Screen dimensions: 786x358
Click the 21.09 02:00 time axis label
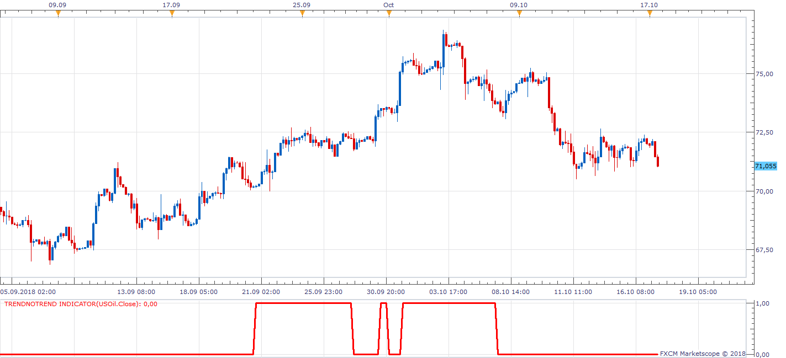[262, 292]
